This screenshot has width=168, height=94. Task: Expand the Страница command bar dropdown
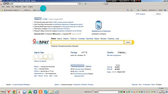pyautogui.click(x=145, y=10)
